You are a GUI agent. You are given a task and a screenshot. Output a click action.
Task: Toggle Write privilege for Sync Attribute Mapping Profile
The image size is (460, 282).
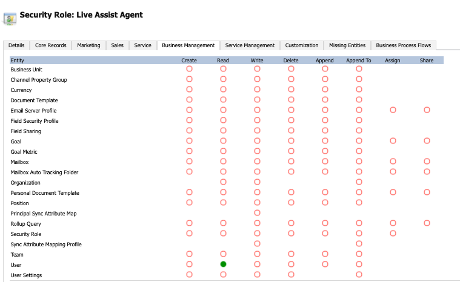(x=258, y=243)
